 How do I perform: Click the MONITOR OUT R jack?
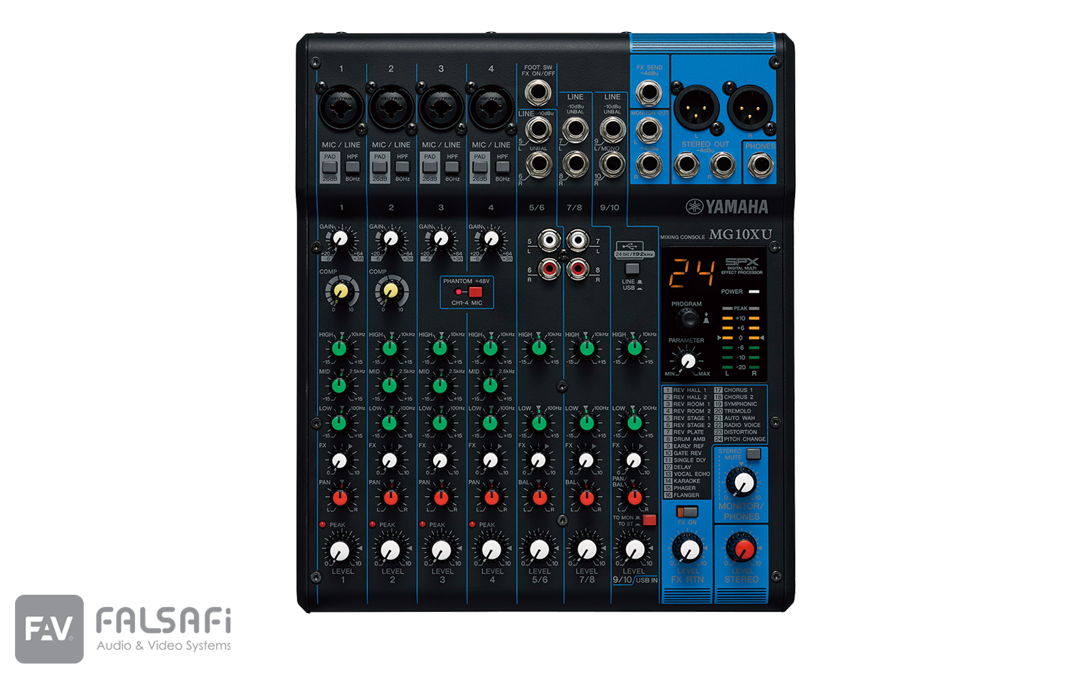tap(648, 165)
